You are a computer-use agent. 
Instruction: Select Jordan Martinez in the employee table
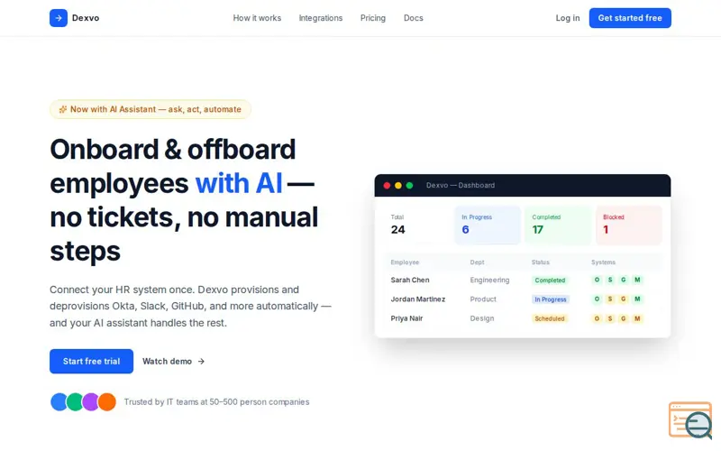418,299
